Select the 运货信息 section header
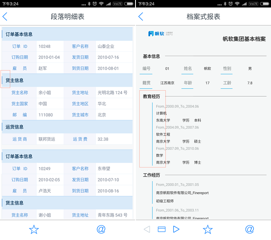This screenshot has height=240, width=271. [x=67, y=127]
